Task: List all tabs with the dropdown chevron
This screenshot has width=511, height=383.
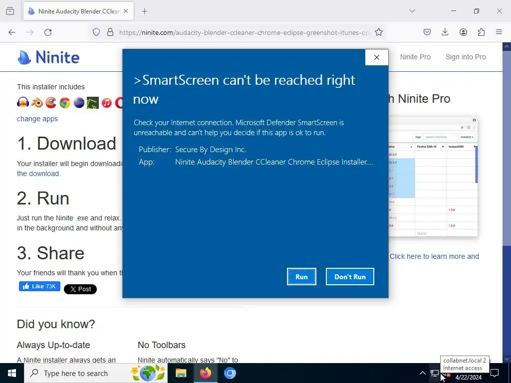Action: (x=412, y=11)
